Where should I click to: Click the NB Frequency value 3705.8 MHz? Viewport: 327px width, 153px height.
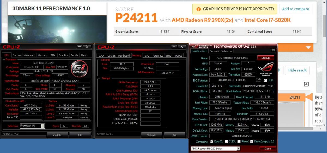tap(167, 73)
